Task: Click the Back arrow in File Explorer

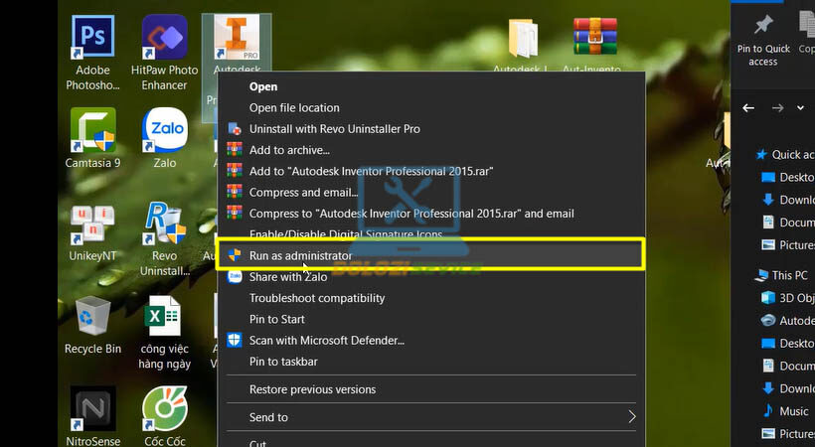Action: pos(749,108)
